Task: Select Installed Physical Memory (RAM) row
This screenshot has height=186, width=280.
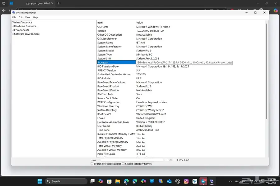Action: (x=181, y=134)
